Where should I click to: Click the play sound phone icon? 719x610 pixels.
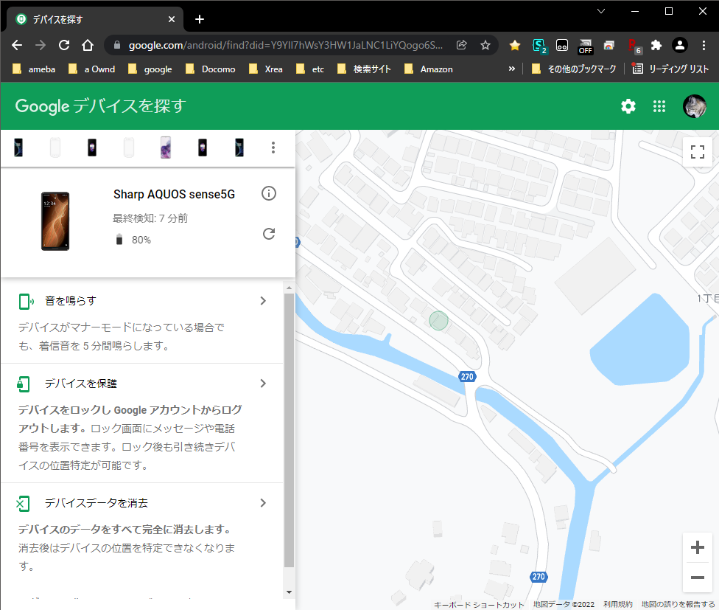pyautogui.click(x=26, y=302)
